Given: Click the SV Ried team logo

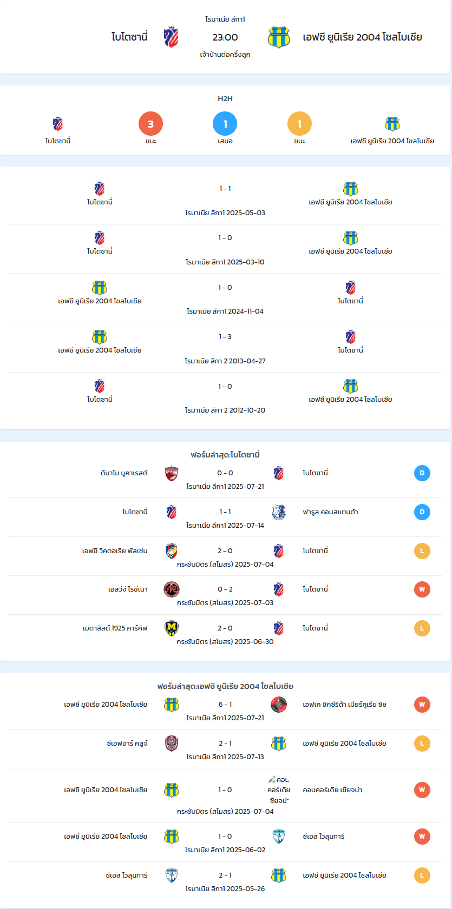Looking at the screenshot, I should pyautogui.click(x=172, y=589).
